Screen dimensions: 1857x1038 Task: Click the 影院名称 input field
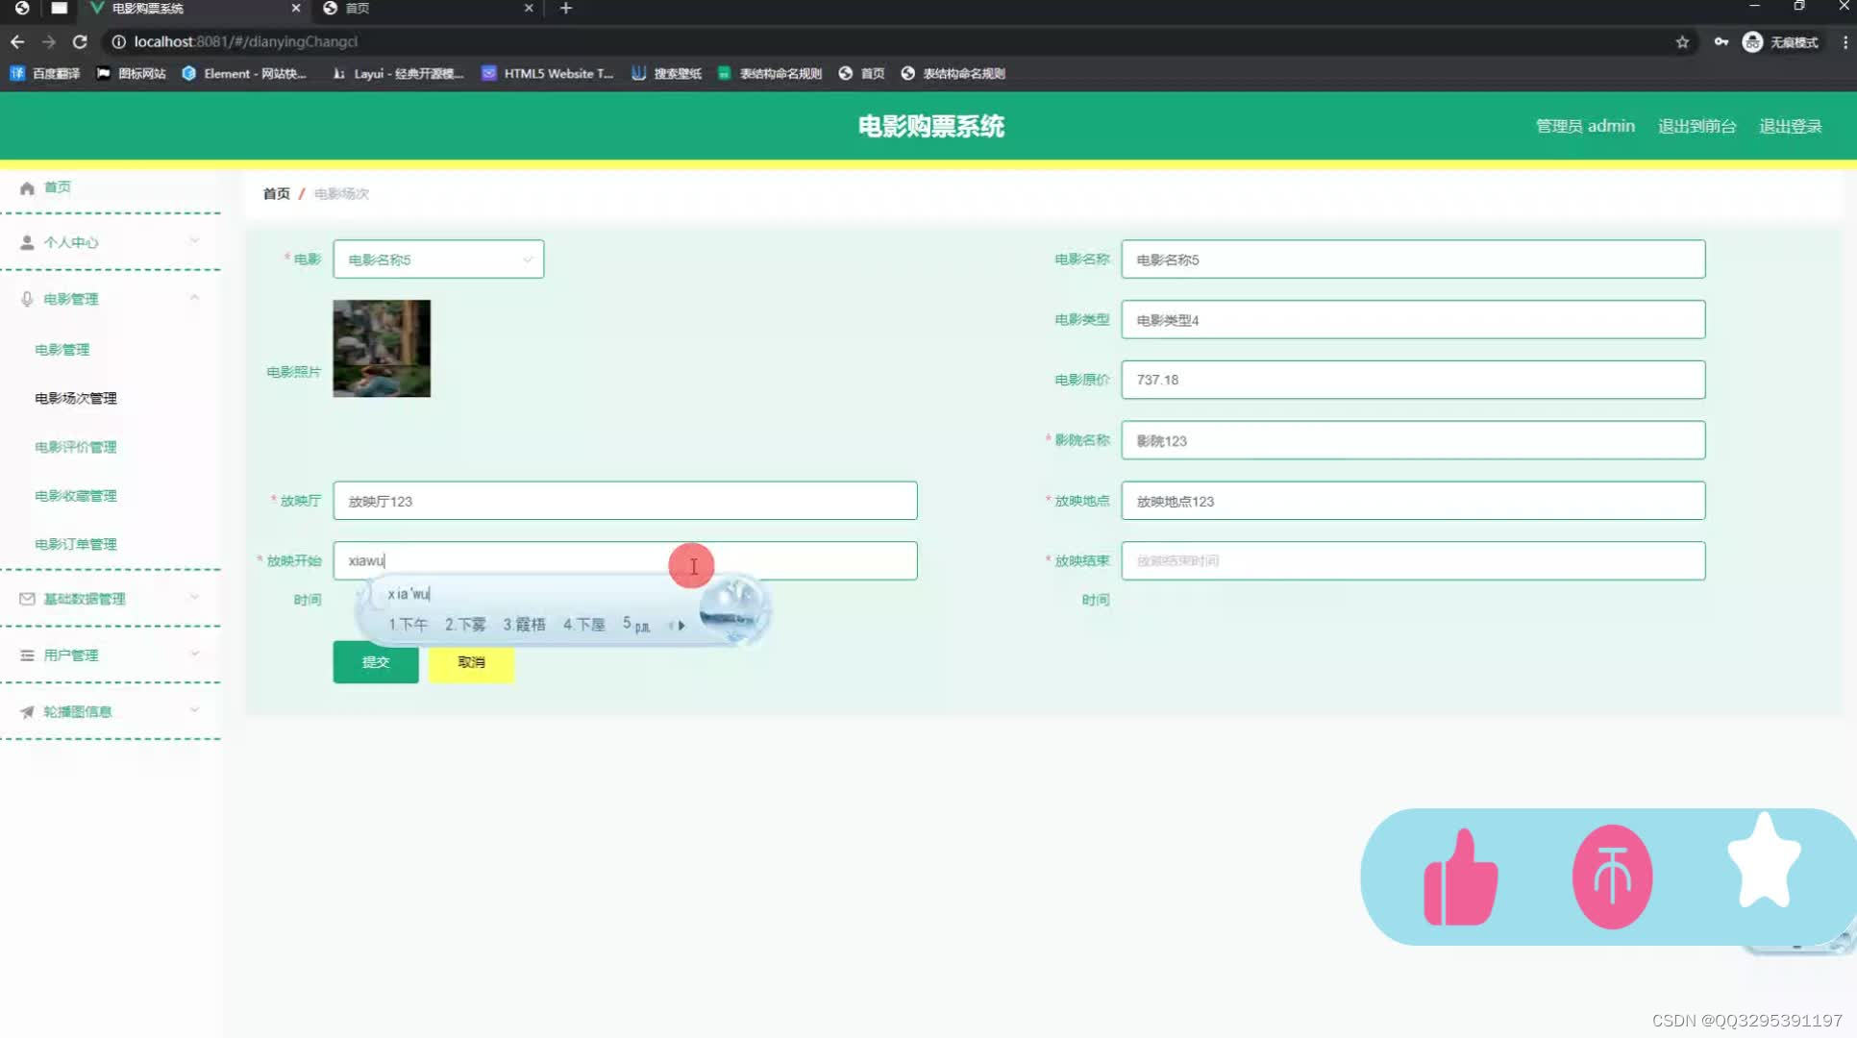pos(1413,440)
